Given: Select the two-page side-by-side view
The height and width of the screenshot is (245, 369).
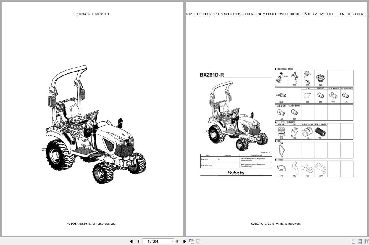Looking at the screenshot, I should [367, 241].
